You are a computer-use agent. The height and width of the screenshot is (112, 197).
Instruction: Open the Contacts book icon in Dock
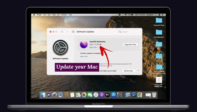click(66, 95)
